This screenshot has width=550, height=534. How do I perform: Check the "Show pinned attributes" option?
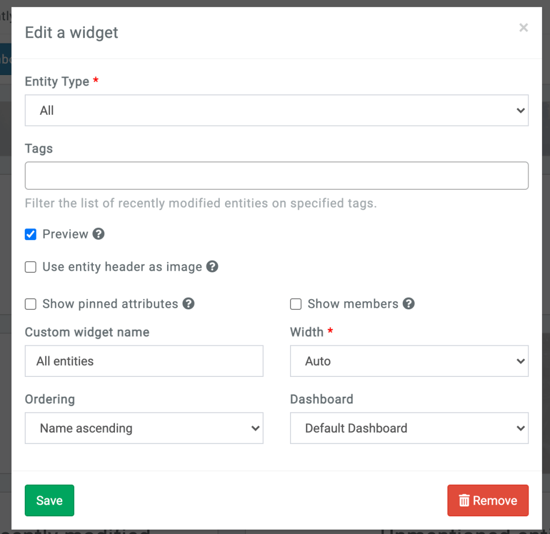[x=30, y=303]
